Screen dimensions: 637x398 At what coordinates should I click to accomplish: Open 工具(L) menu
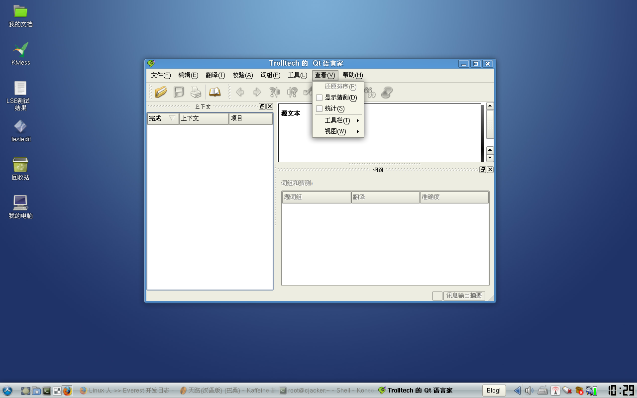(298, 75)
